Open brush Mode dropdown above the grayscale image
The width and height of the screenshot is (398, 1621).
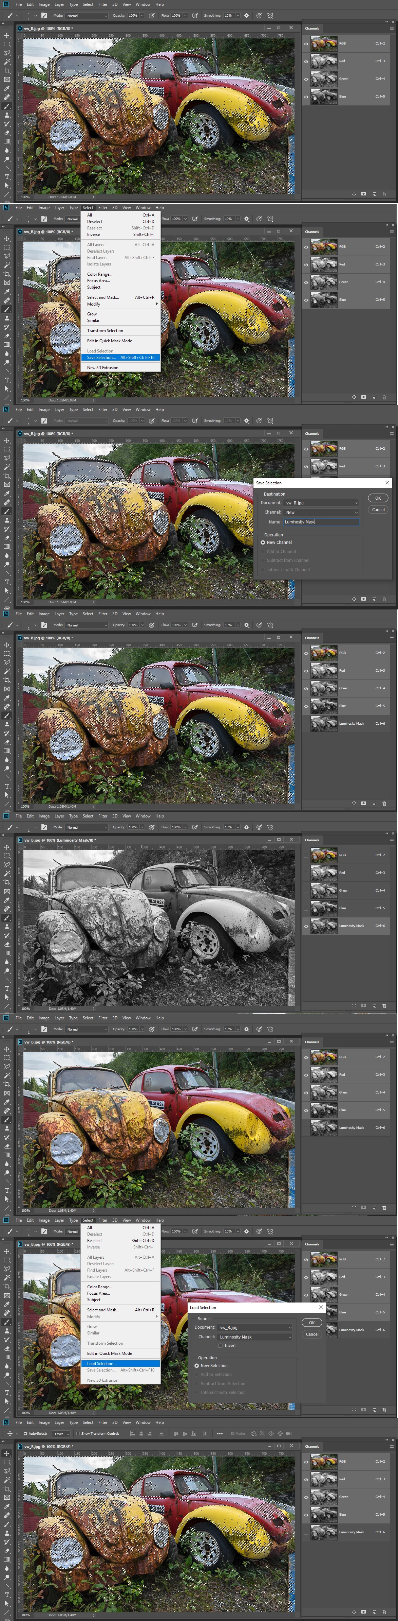86,827
